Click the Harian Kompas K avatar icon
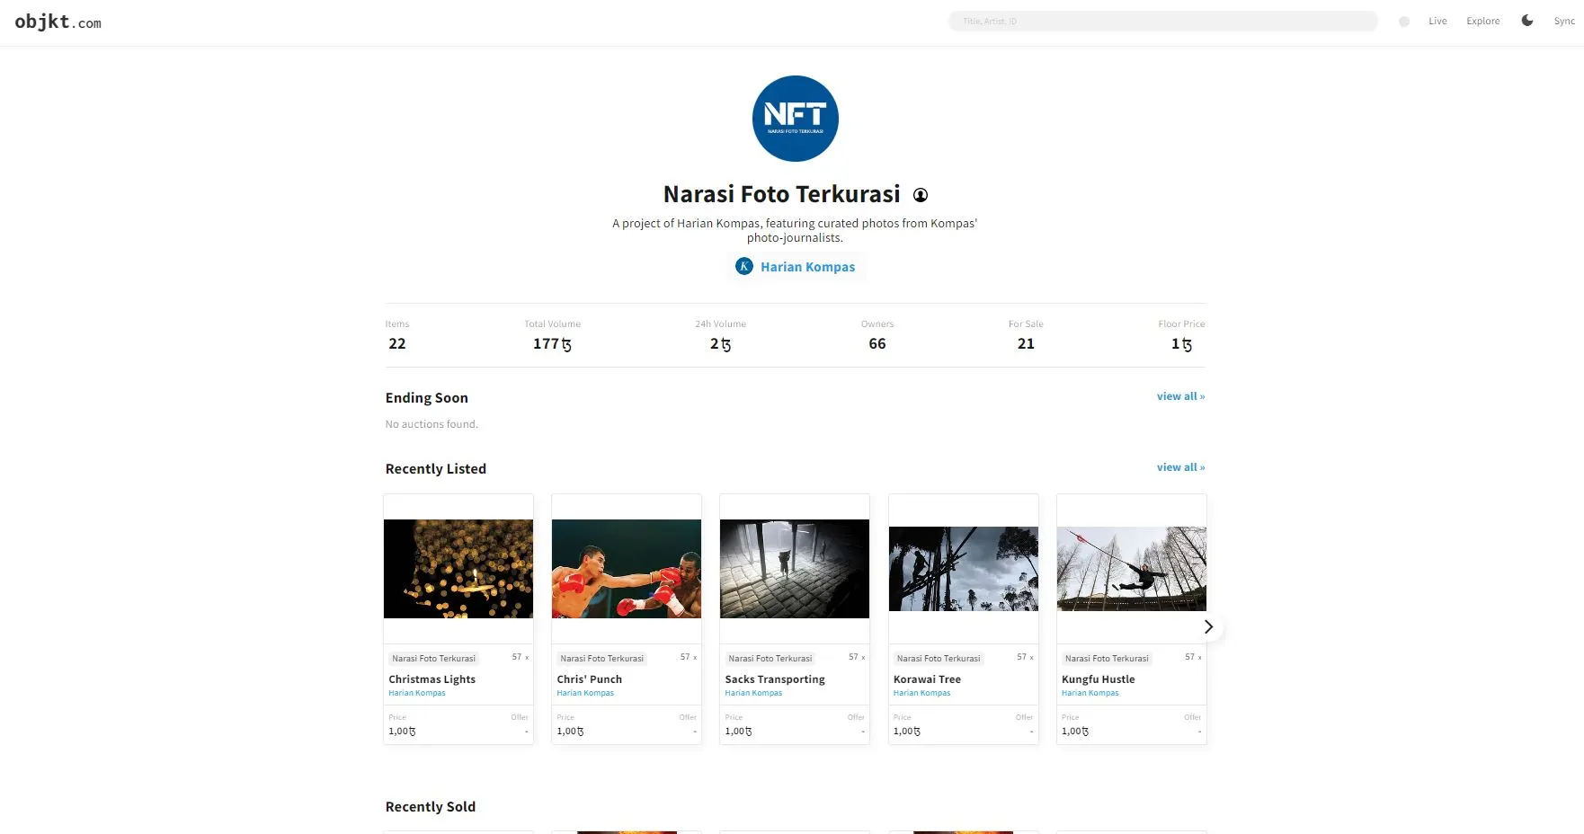 coord(743,266)
